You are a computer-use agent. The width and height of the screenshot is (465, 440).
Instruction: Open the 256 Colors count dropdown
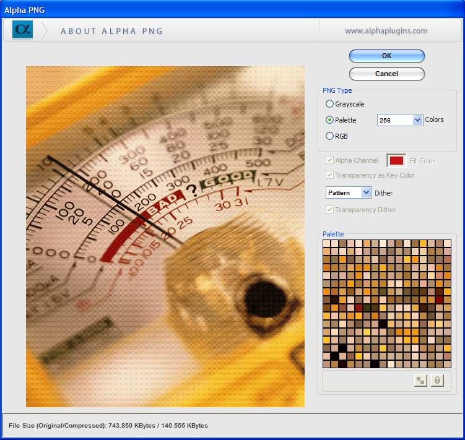click(417, 120)
